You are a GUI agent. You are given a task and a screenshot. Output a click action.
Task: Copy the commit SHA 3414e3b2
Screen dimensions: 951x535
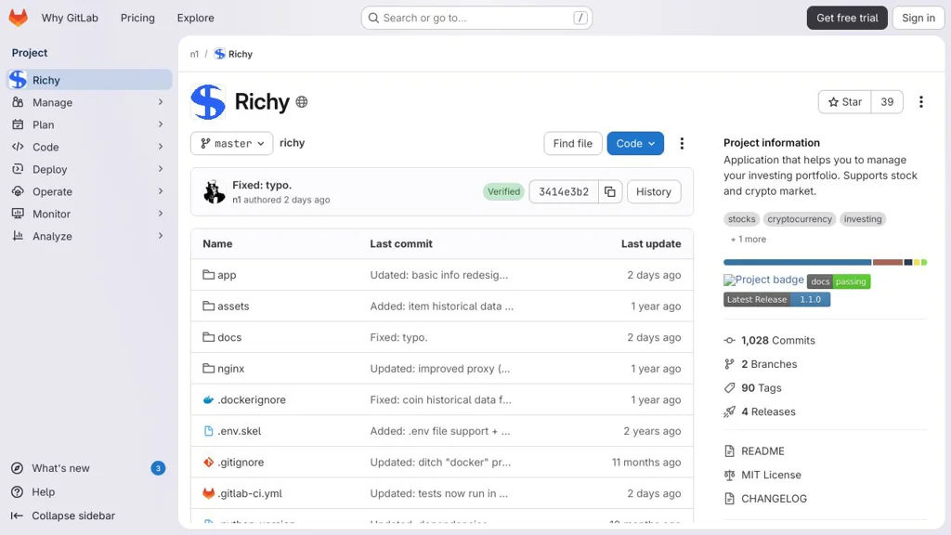[610, 191]
